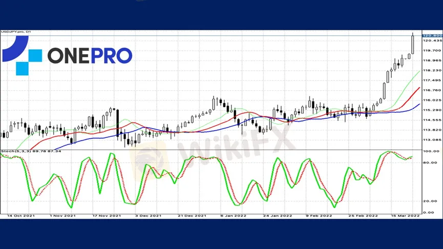Click the 113.820 price axis value
This screenshot has width=443, height=249.
pos(432,130)
